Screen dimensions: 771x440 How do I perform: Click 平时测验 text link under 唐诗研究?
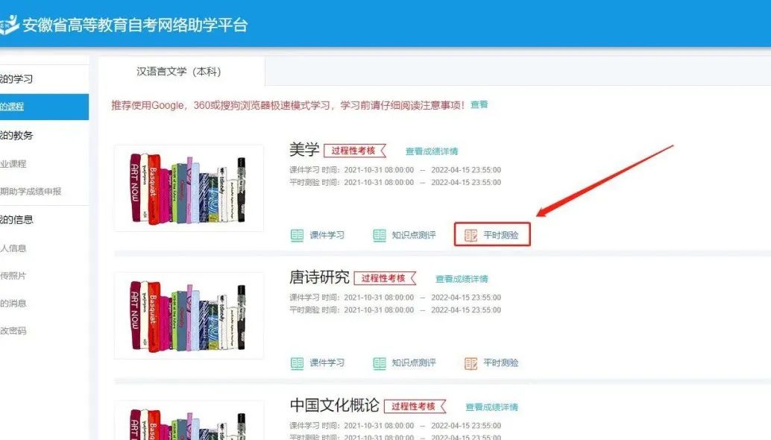[501, 363]
